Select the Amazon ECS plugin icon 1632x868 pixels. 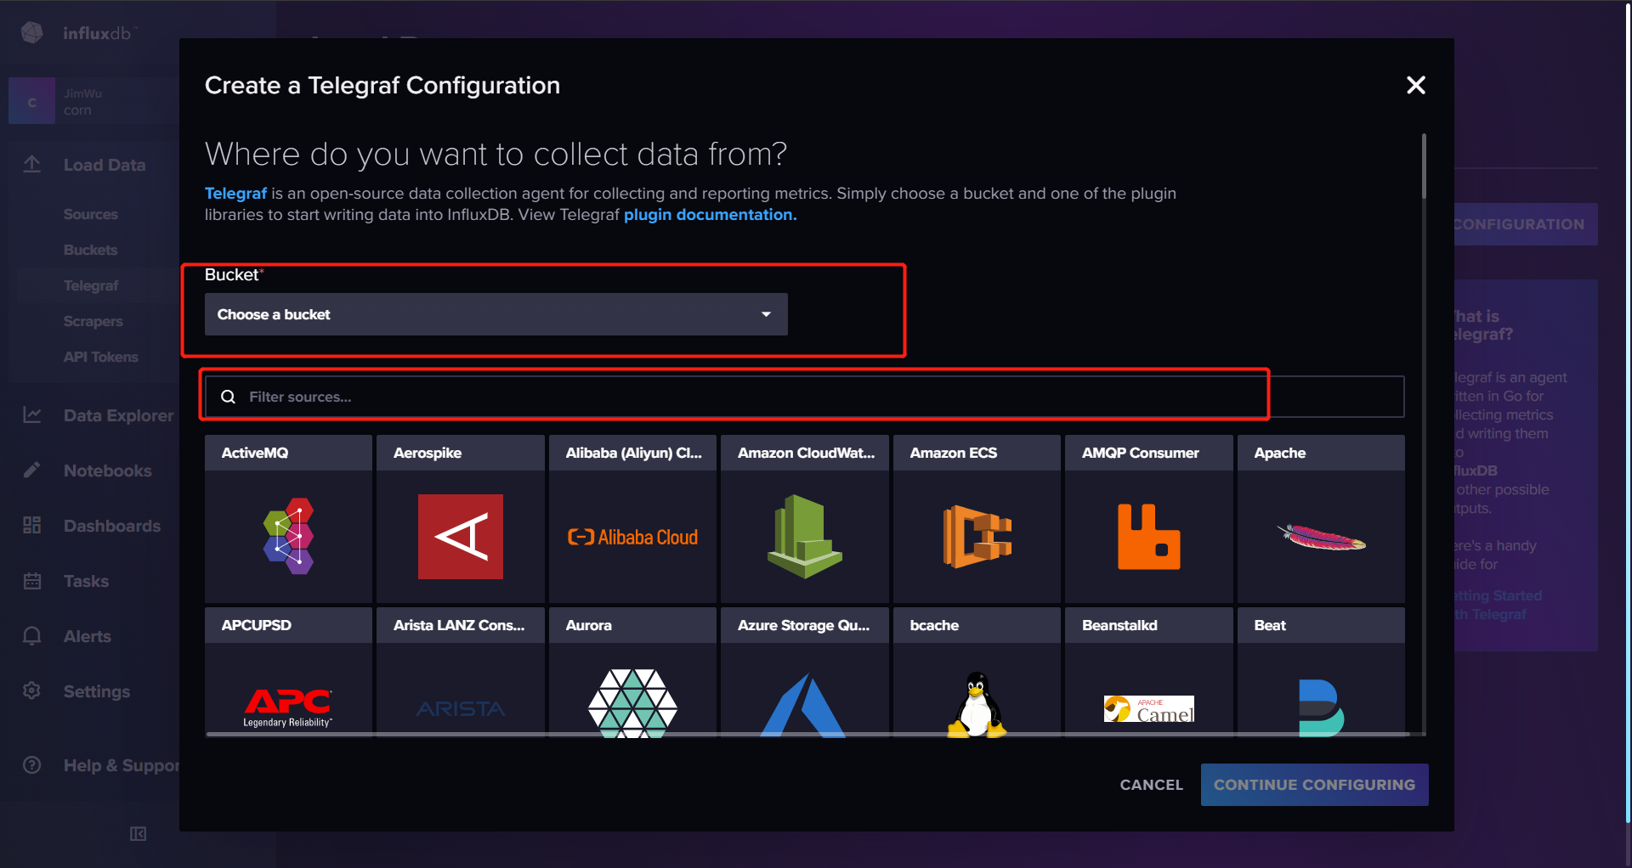pos(977,536)
